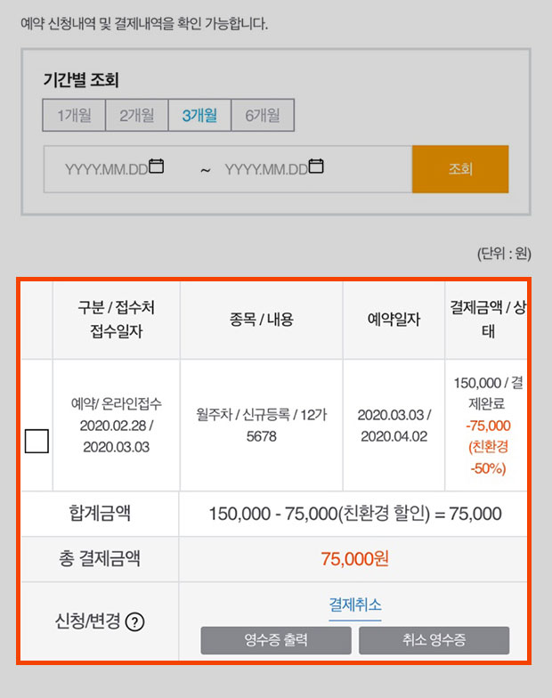Click the 취소 영수증 button
This screenshot has height=698, width=552.
point(434,640)
